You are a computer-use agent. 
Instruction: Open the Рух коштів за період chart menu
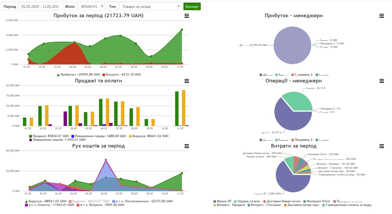pyautogui.click(x=187, y=146)
